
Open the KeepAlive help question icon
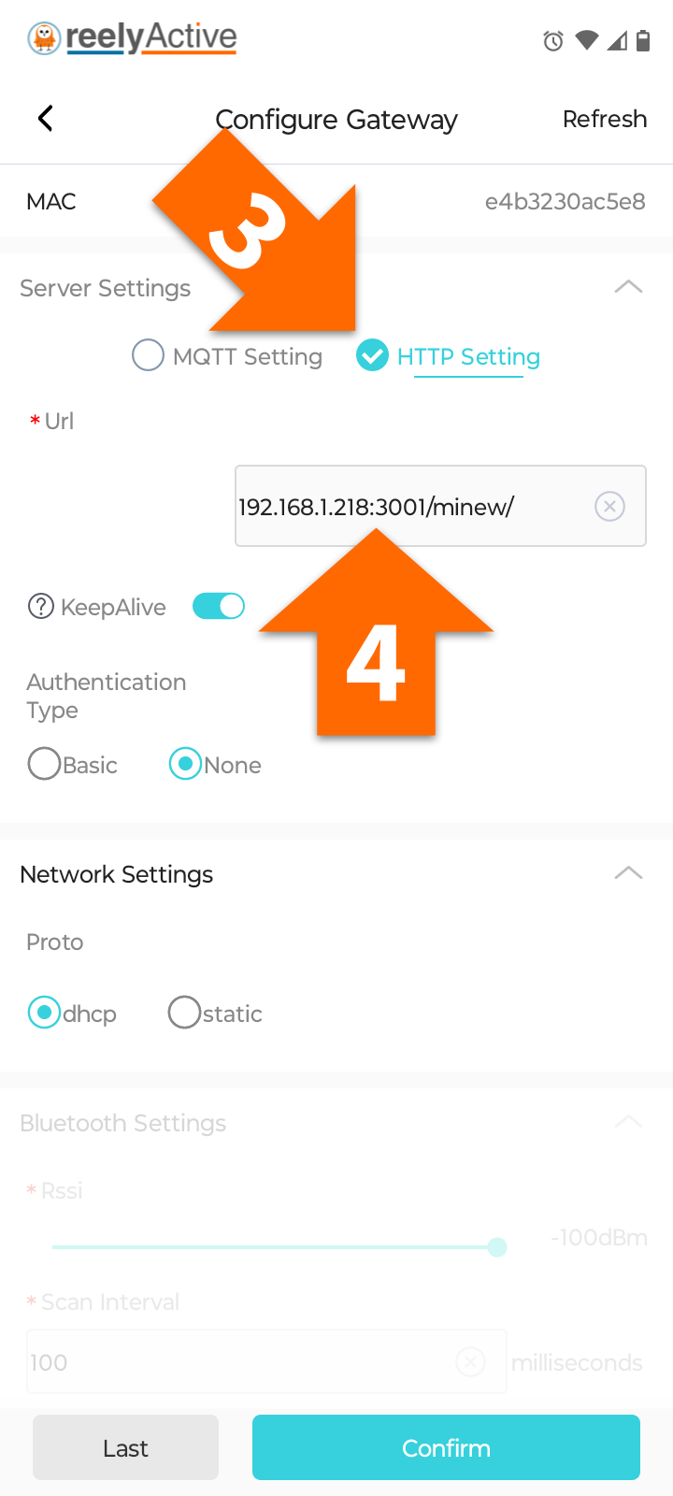(x=41, y=607)
